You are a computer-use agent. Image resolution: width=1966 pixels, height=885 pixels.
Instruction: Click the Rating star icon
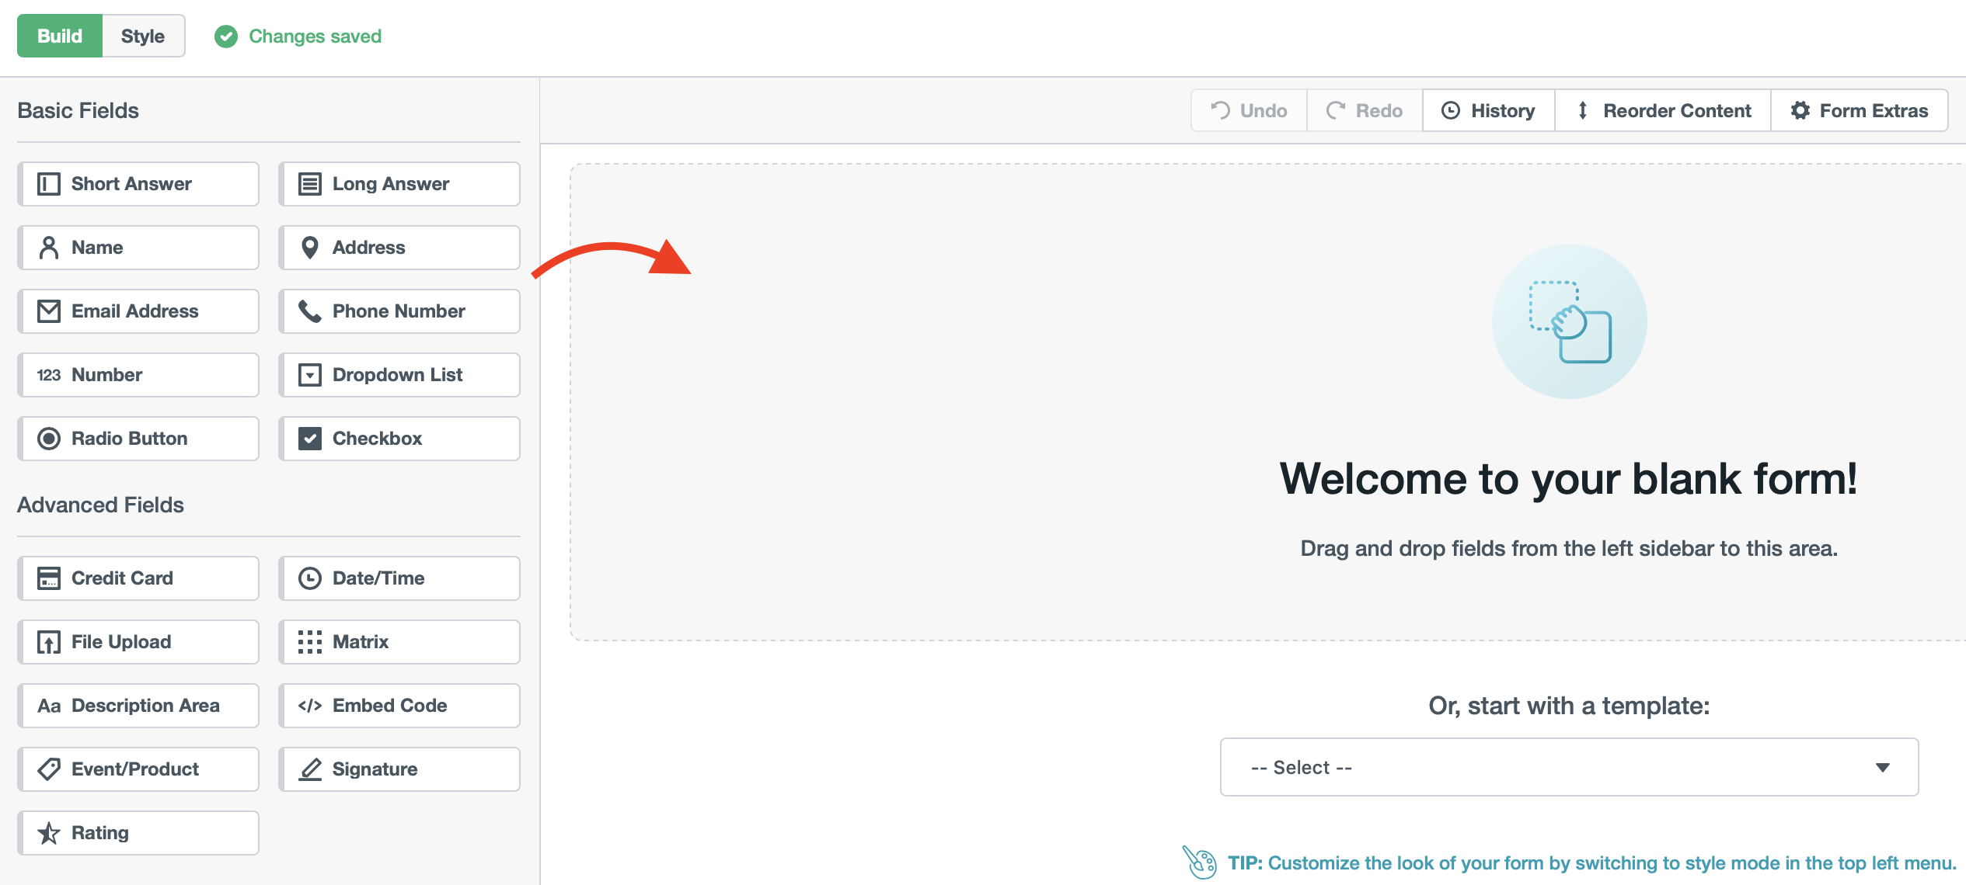[x=48, y=832]
